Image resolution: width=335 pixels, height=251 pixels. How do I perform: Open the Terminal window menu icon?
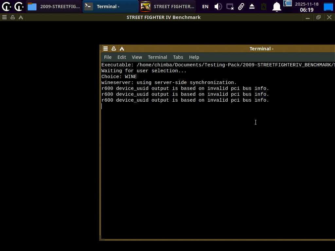click(106, 49)
